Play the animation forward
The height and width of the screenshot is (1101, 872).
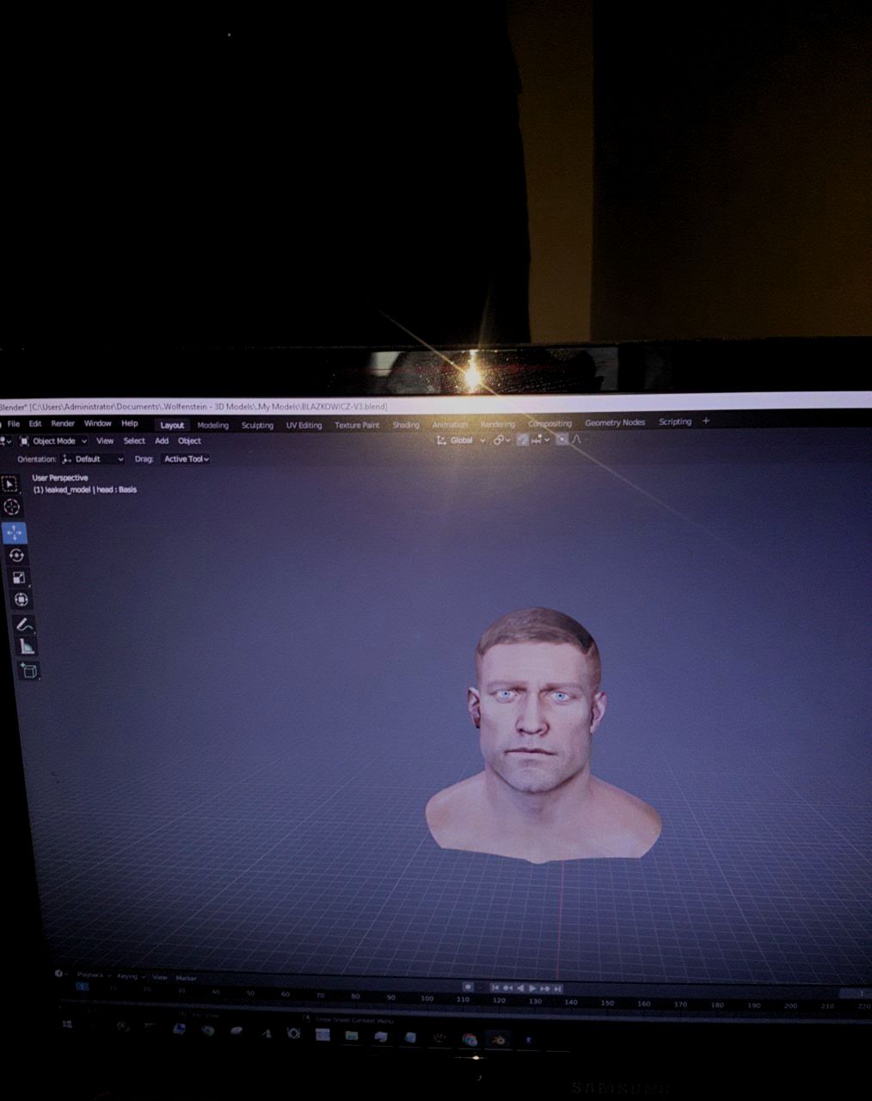click(x=532, y=988)
